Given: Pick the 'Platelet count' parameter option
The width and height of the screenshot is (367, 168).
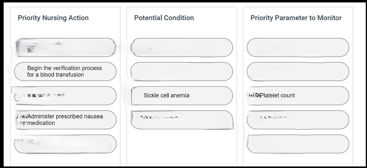Looking at the screenshot, I should (x=298, y=96).
